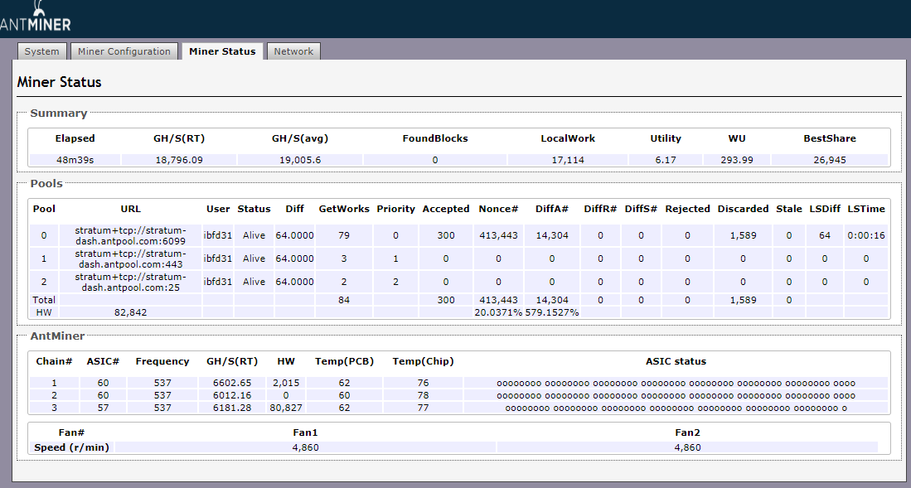Click the Accepted column header in Pools

445,209
